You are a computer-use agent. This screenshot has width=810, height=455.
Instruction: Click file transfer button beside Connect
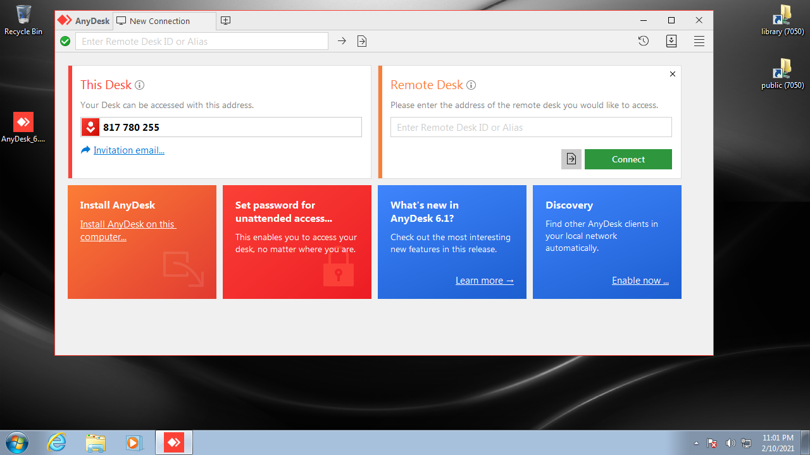571,159
